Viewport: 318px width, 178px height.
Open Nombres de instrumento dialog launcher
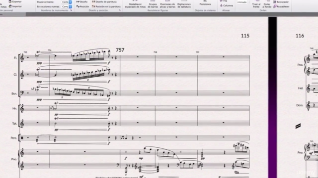point(71,10)
